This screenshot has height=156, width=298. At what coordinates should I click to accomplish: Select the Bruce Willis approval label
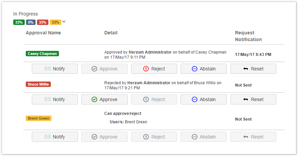tap(38, 84)
